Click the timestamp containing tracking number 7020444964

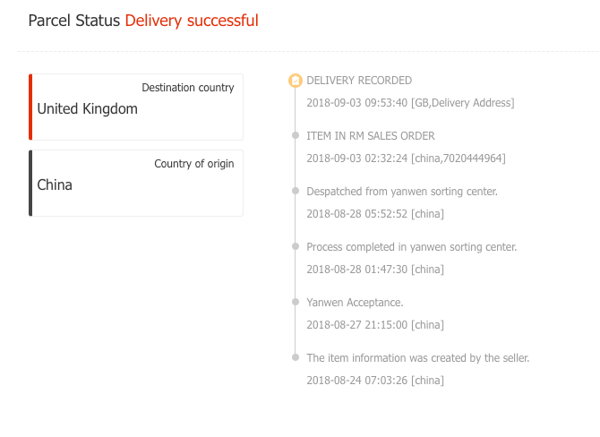coord(406,159)
